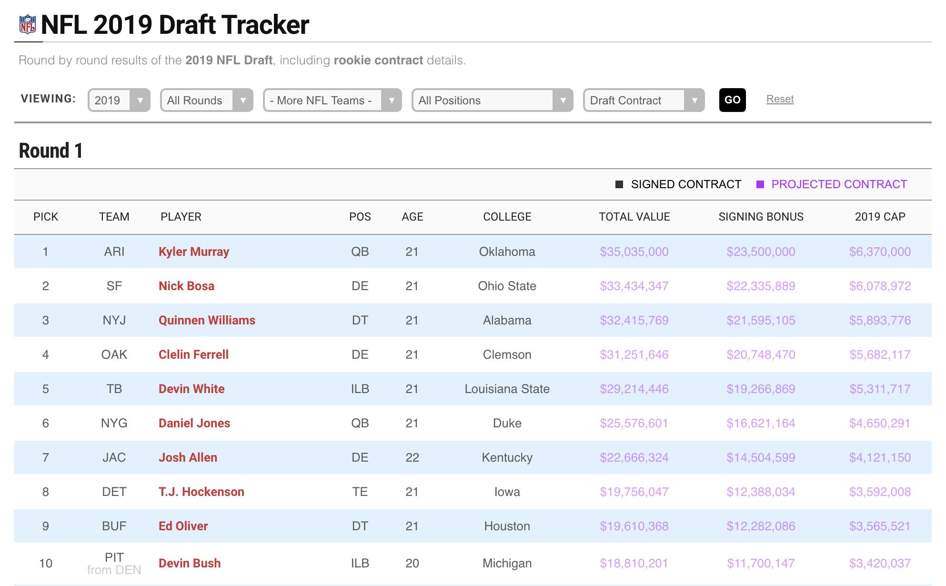Click the NFL shield logo icon

(x=27, y=25)
